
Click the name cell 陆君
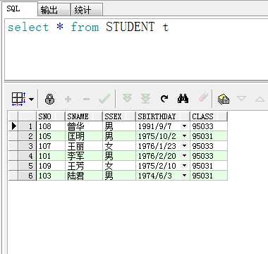pyautogui.click(x=83, y=176)
